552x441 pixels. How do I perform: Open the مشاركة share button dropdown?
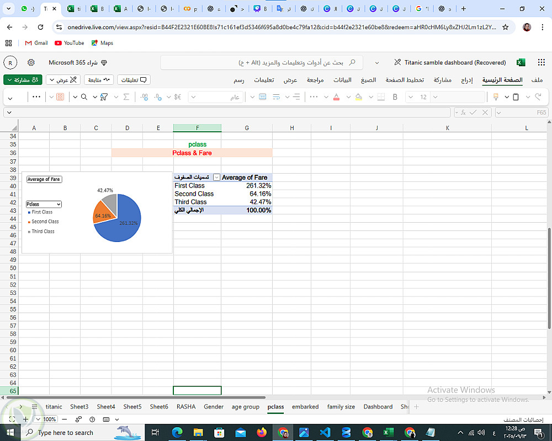coord(9,80)
